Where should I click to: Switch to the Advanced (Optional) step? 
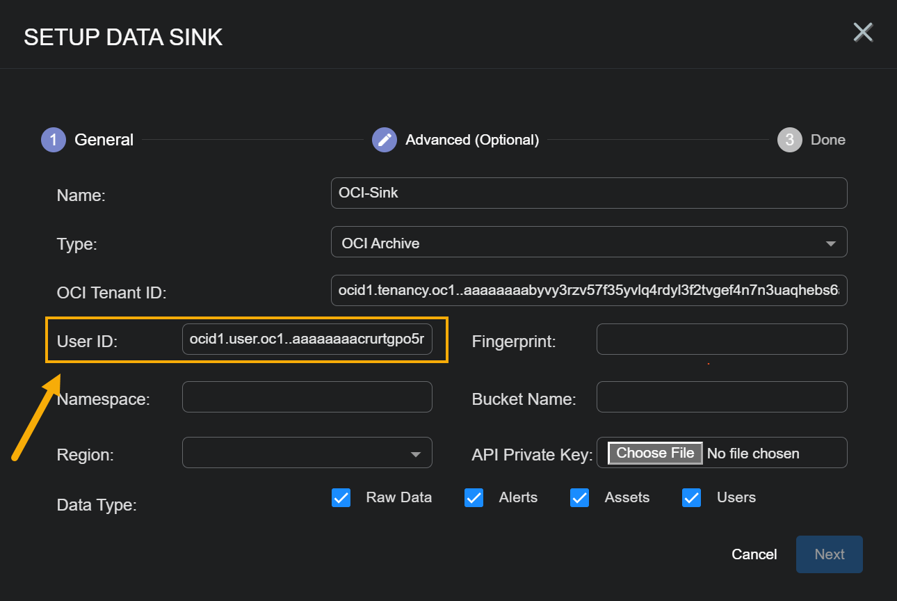(x=472, y=140)
